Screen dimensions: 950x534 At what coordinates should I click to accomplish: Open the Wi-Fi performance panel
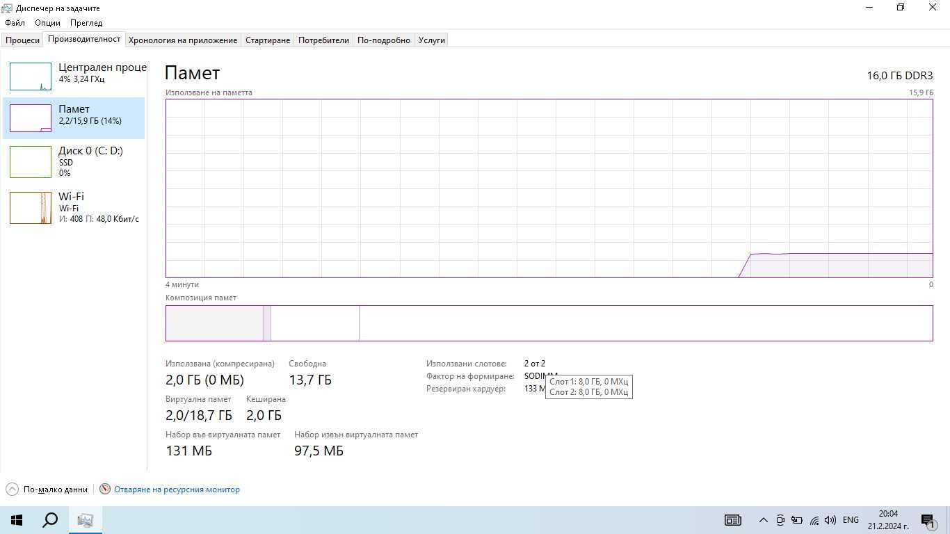coord(74,207)
